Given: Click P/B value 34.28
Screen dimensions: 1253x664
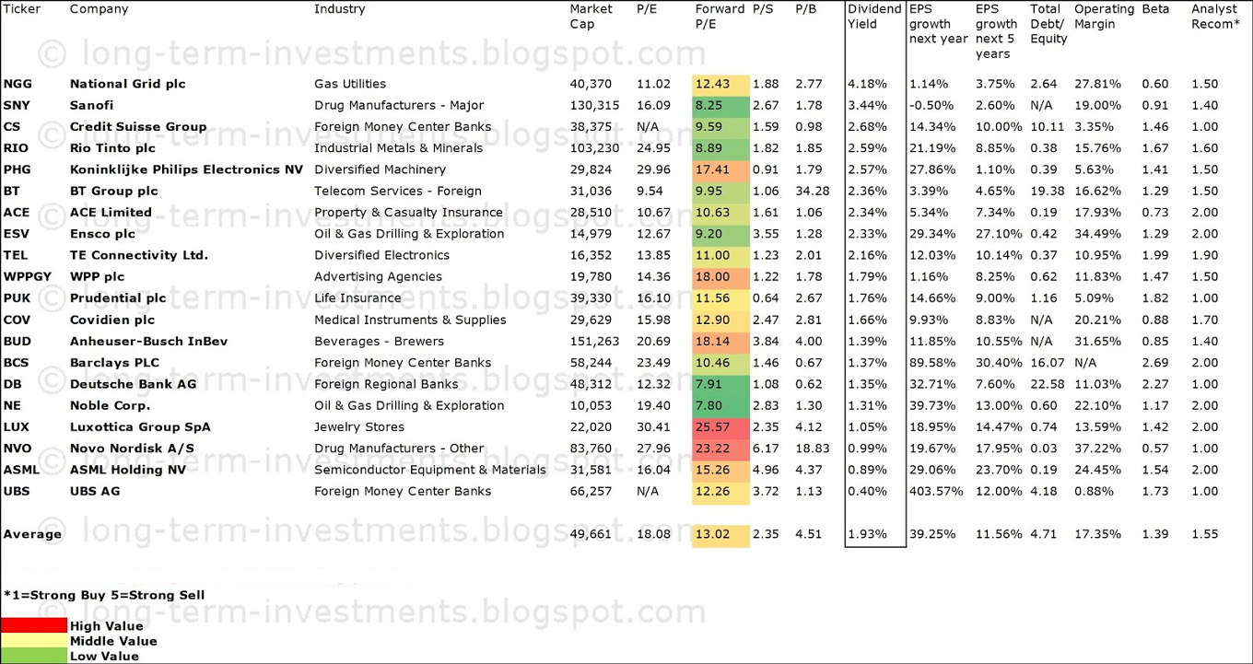Looking at the screenshot, I should coord(813,191).
